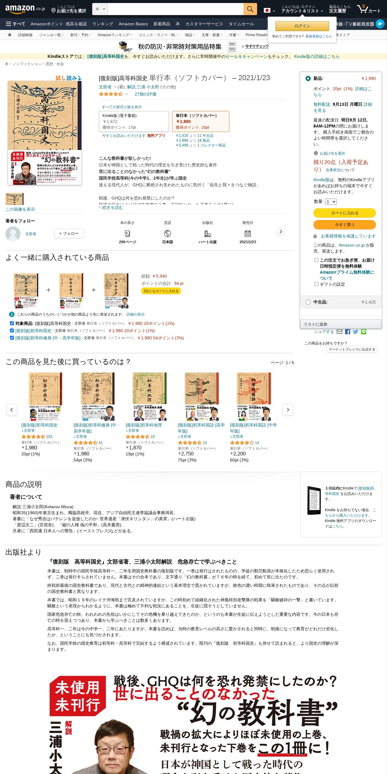Select the 新品 radio option
The width and height of the screenshot is (387, 774).
point(308,78)
